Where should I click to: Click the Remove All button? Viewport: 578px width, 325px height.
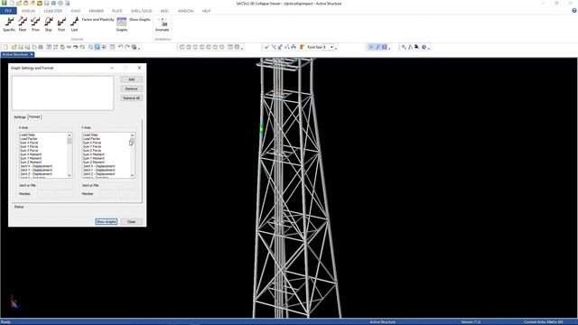tap(132, 98)
